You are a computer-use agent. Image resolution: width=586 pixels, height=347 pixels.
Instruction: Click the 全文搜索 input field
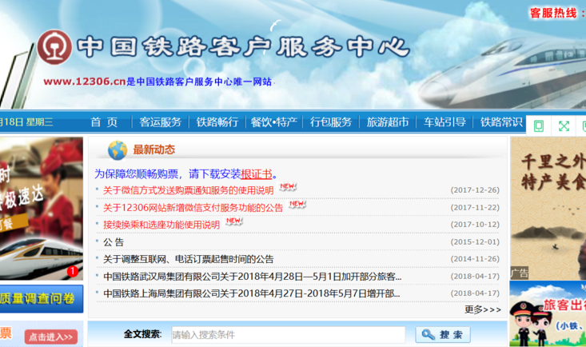pos(288,335)
